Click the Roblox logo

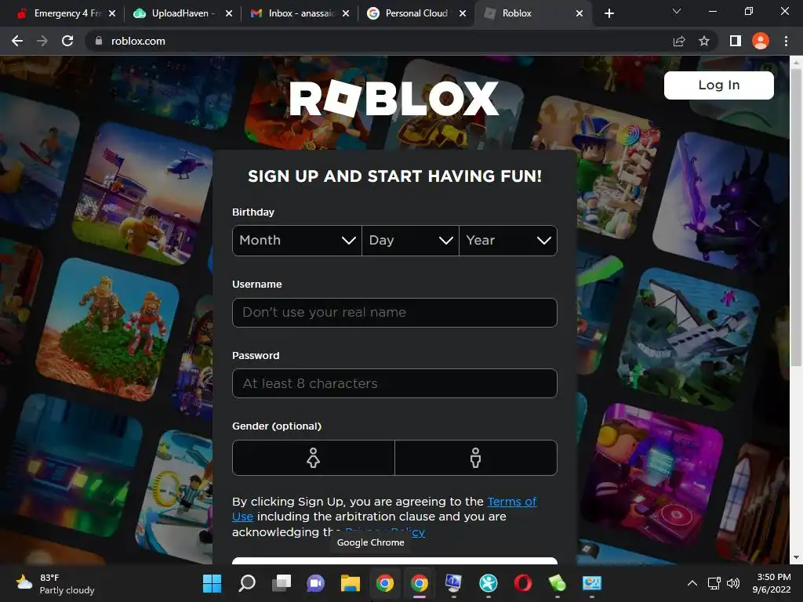coord(394,98)
